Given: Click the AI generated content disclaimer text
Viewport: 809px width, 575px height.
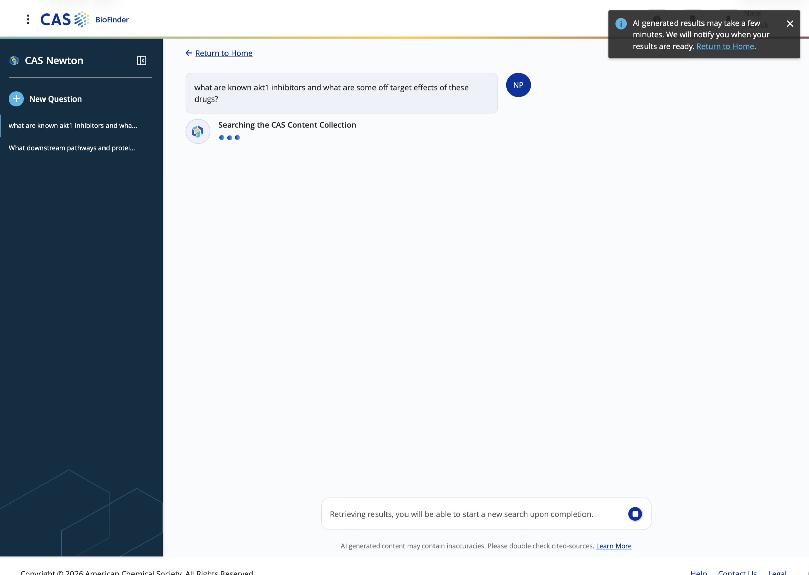Looking at the screenshot, I should [467, 546].
